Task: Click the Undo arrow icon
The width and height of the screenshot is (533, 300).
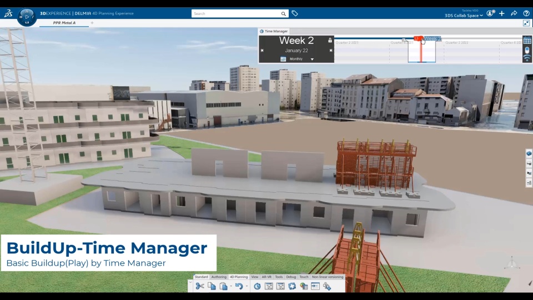Action: tap(239, 287)
